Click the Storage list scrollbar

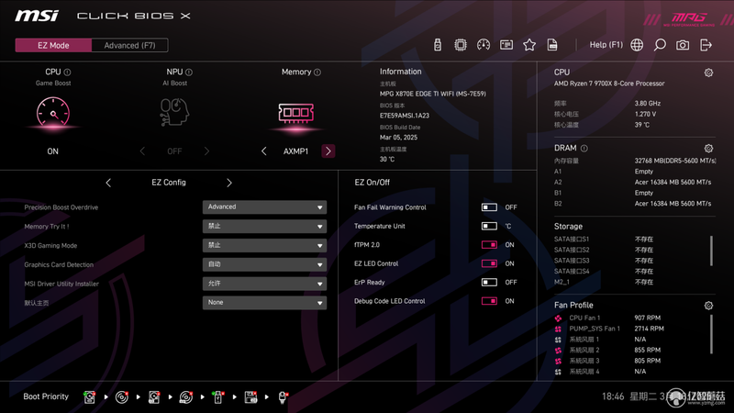(712, 251)
